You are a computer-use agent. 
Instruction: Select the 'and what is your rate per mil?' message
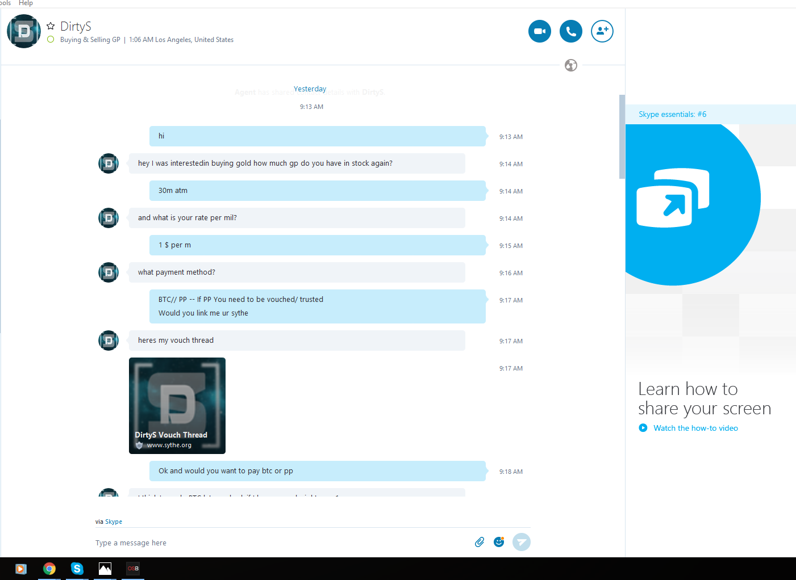pyautogui.click(x=297, y=218)
